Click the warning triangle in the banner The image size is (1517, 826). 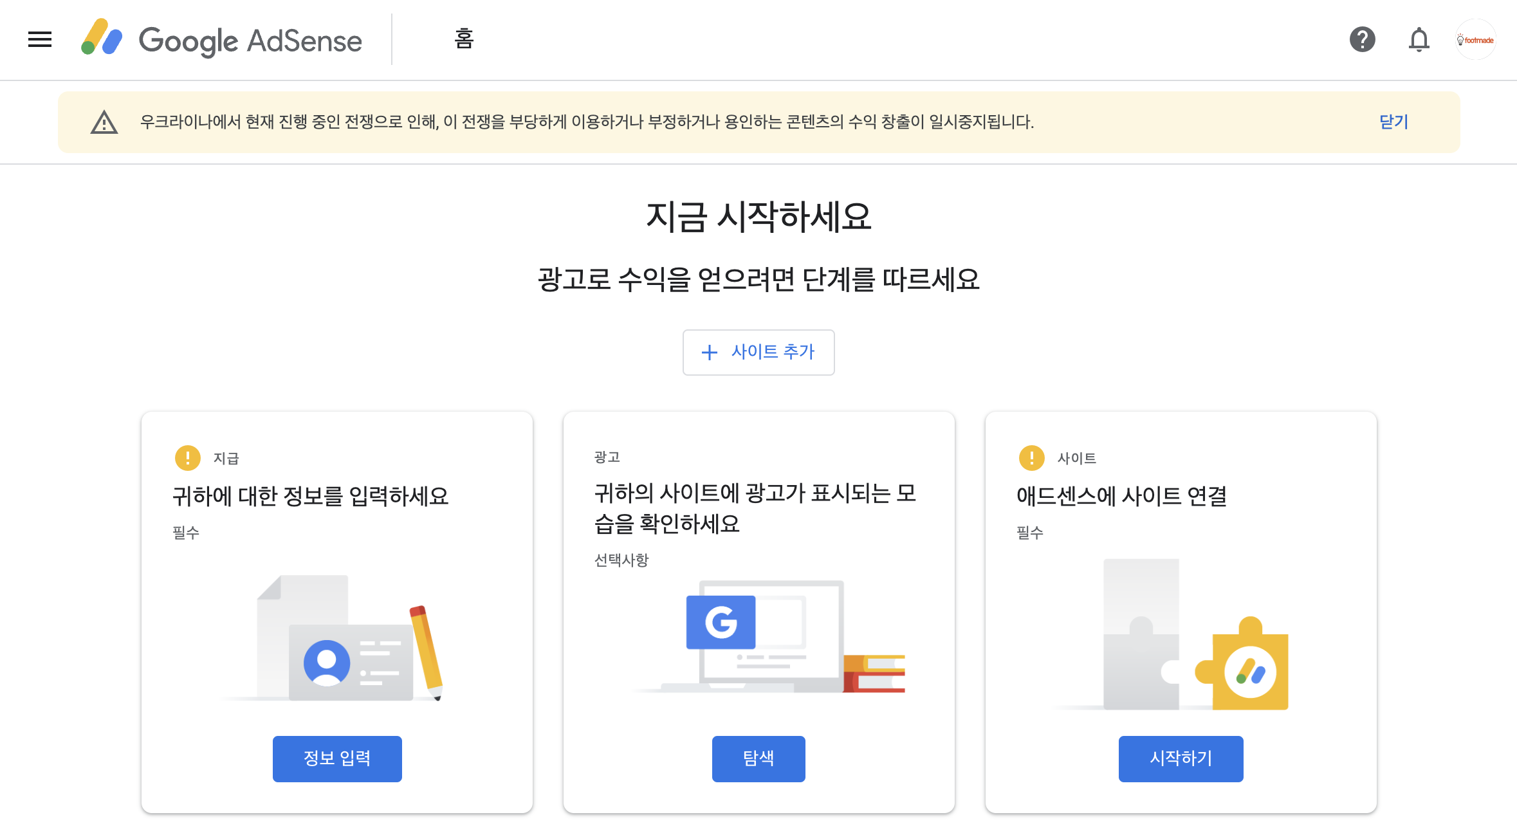104,122
